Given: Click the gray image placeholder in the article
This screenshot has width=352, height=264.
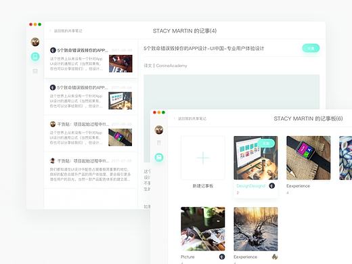Looking at the screenshot, I should point(232,91).
